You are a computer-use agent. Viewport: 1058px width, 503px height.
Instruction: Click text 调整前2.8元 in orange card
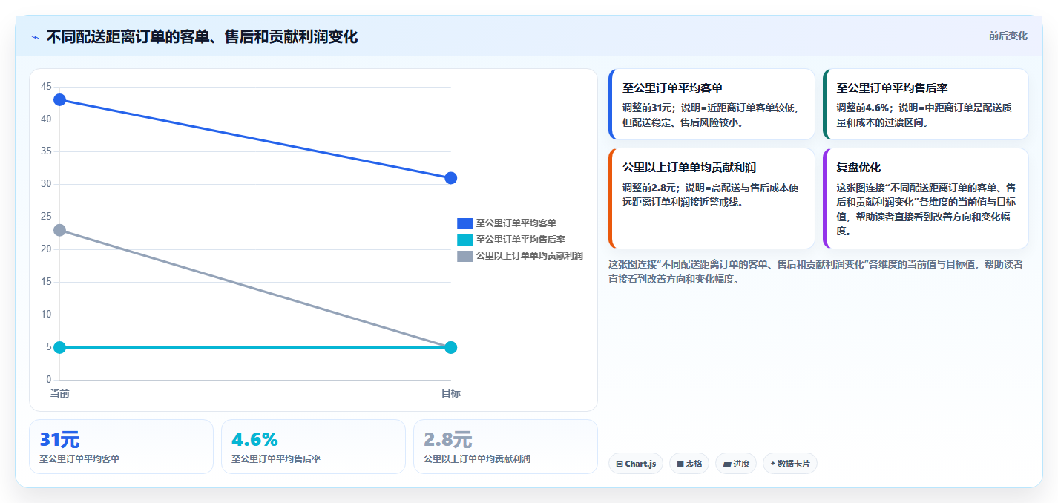click(649, 188)
